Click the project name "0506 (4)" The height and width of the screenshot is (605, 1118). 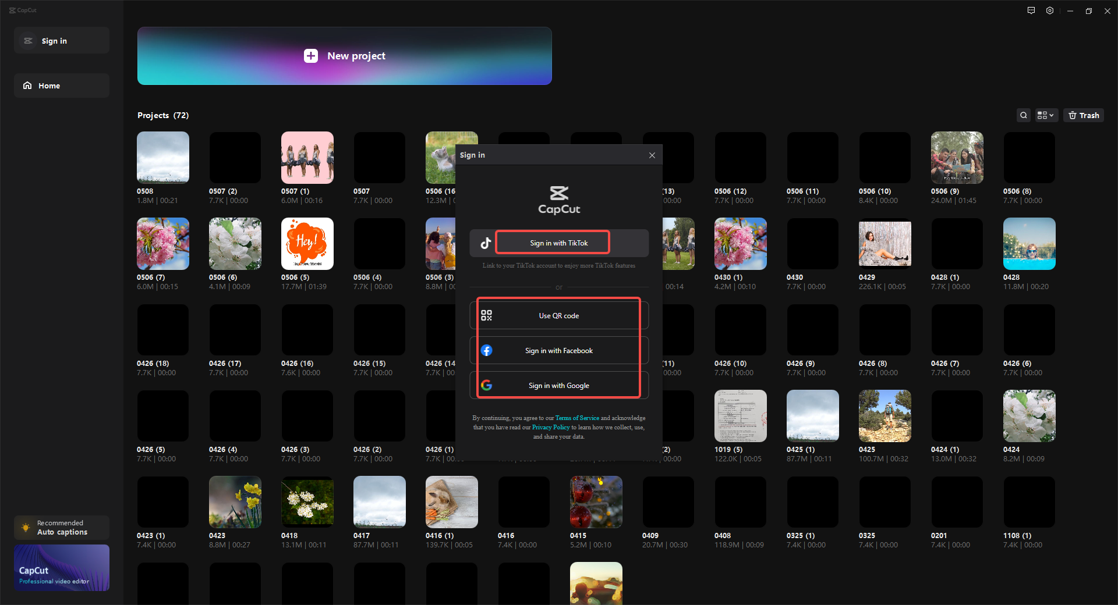point(367,277)
